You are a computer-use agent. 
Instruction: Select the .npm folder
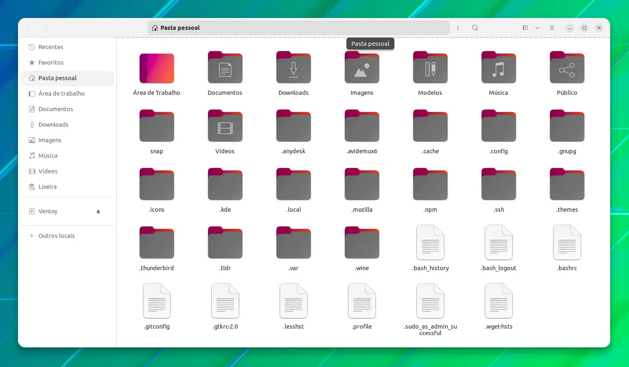[x=430, y=184]
